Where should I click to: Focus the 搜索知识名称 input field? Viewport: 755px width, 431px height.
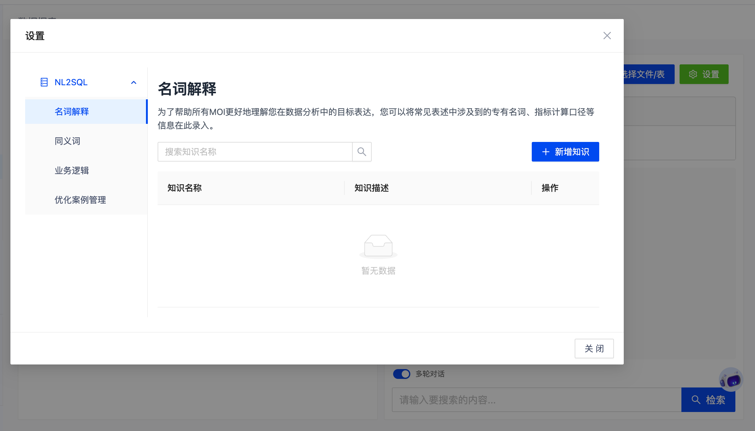point(255,152)
